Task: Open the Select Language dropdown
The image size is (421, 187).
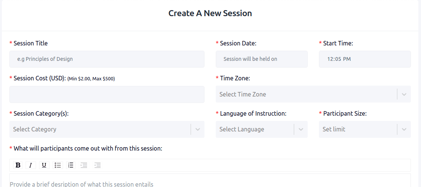Action: [262, 129]
